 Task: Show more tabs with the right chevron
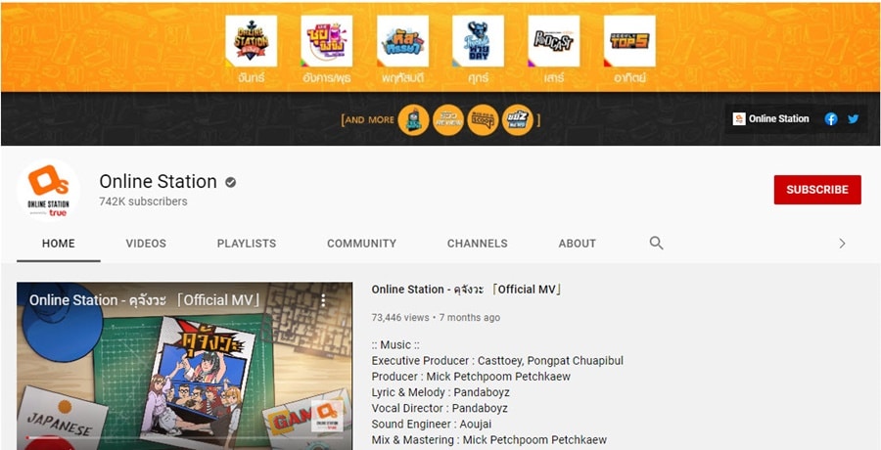click(842, 244)
